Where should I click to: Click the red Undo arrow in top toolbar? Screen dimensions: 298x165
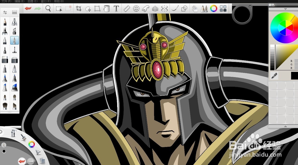[x=28, y=9]
